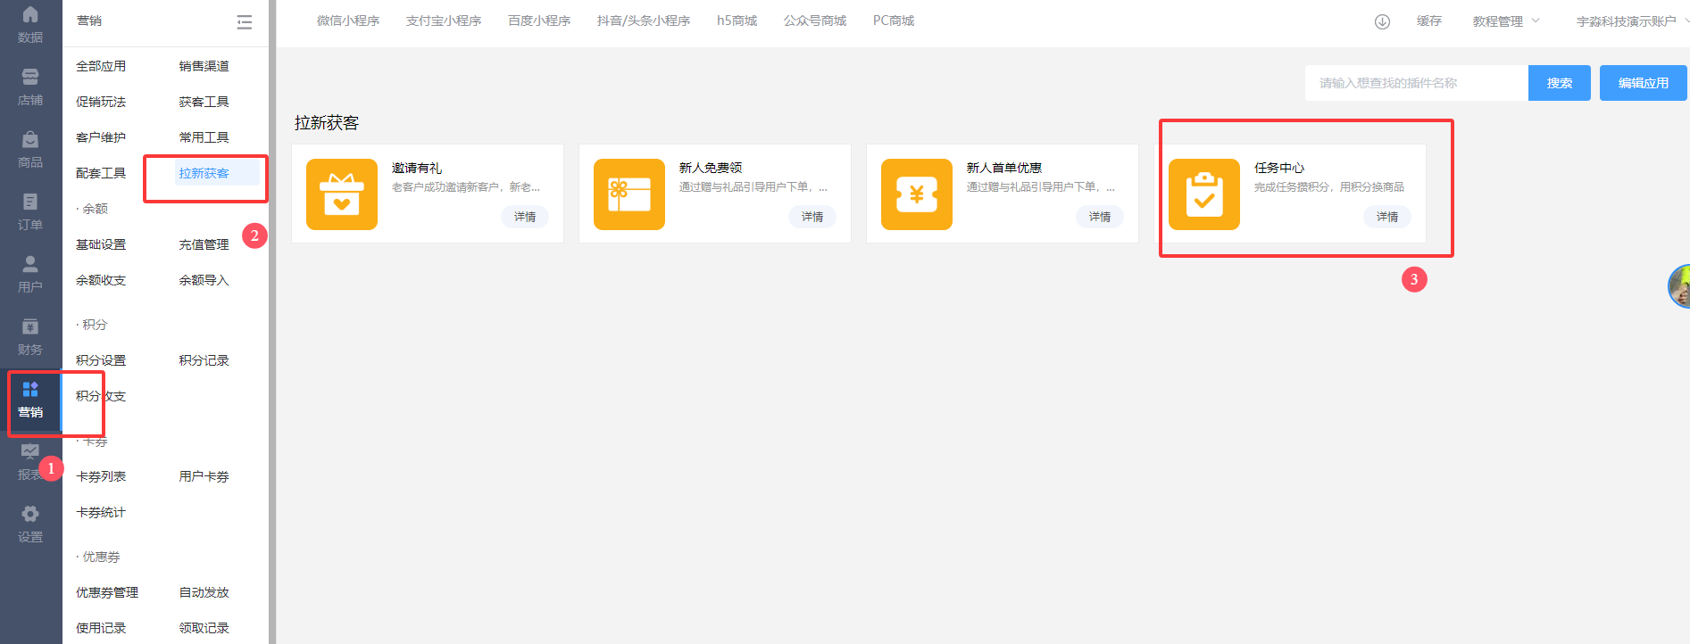Open 使用记录 menu item
This screenshot has height=644, width=1690.
click(x=101, y=628)
